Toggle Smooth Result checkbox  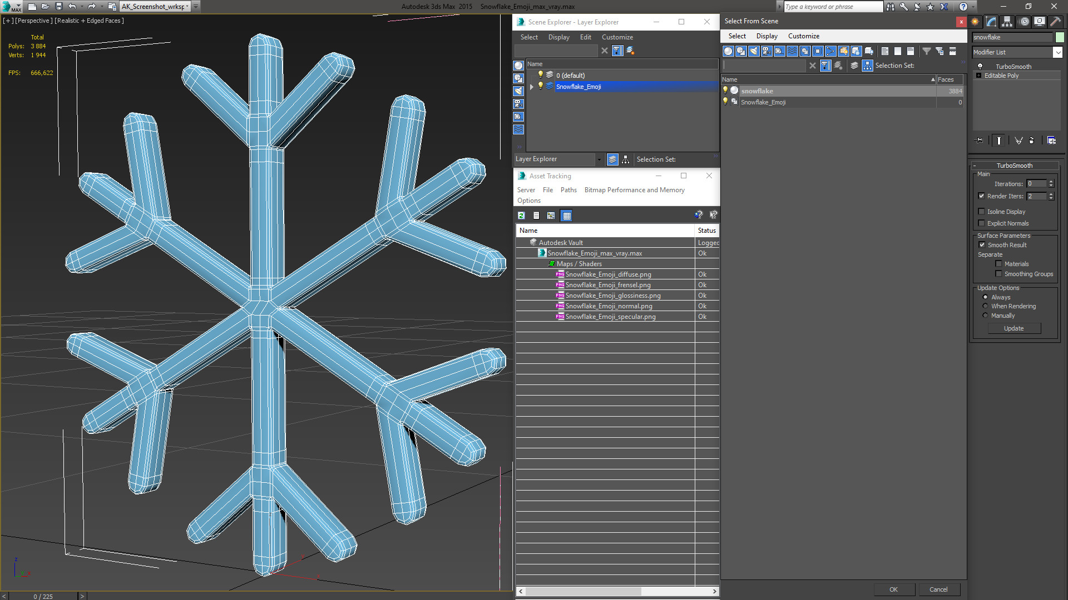(982, 245)
